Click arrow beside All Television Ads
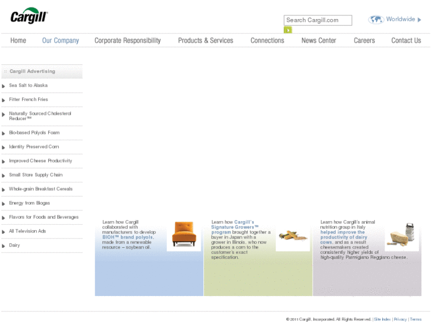Screen dimensions: 432x324 (x=4, y=232)
